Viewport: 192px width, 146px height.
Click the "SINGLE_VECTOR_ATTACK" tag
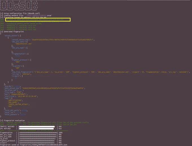(x=18, y=104)
